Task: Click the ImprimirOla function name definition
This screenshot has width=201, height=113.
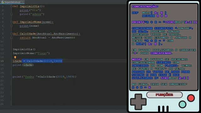Action: [30, 6]
